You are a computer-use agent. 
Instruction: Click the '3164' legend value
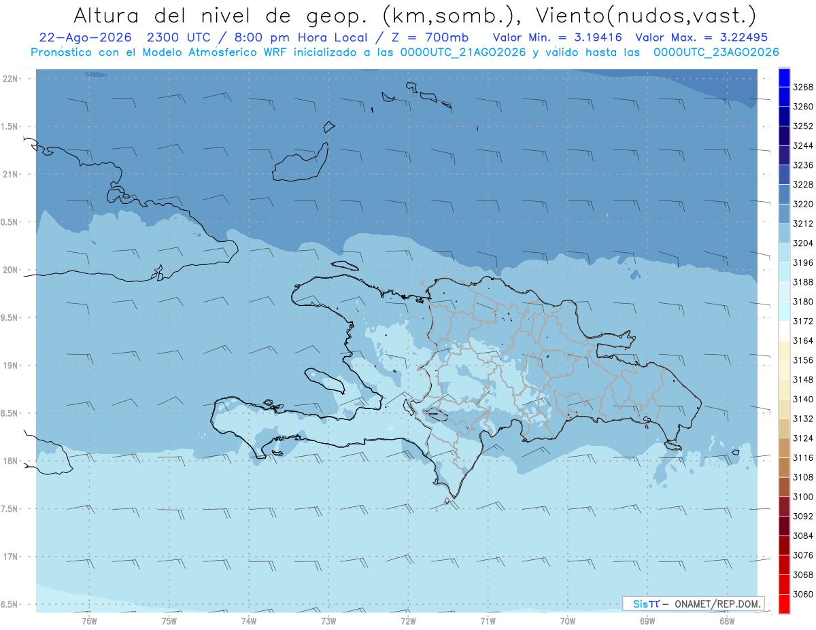[x=803, y=340]
